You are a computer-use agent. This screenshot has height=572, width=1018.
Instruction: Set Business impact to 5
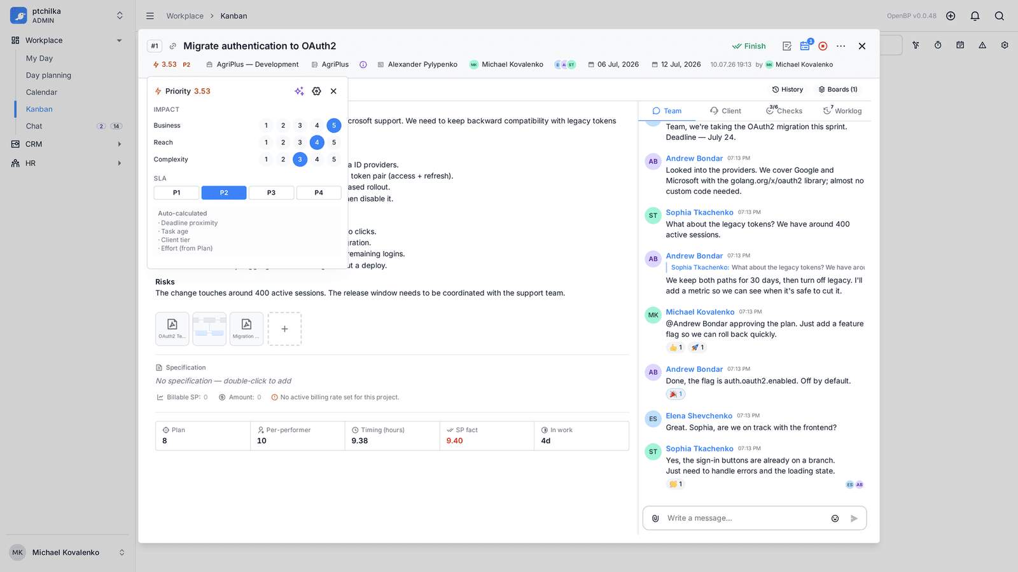(334, 126)
